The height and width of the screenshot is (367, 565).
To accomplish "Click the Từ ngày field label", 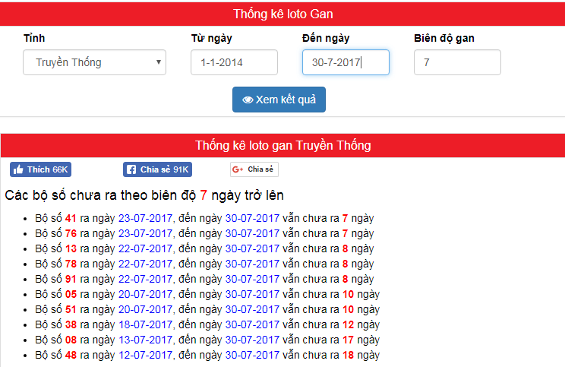I will 212,38.
